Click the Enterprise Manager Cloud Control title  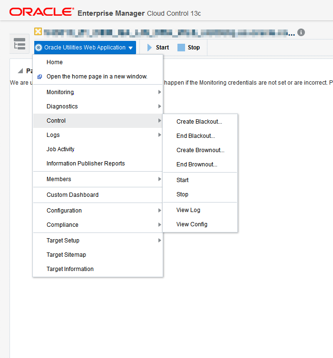(x=139, y=13)
